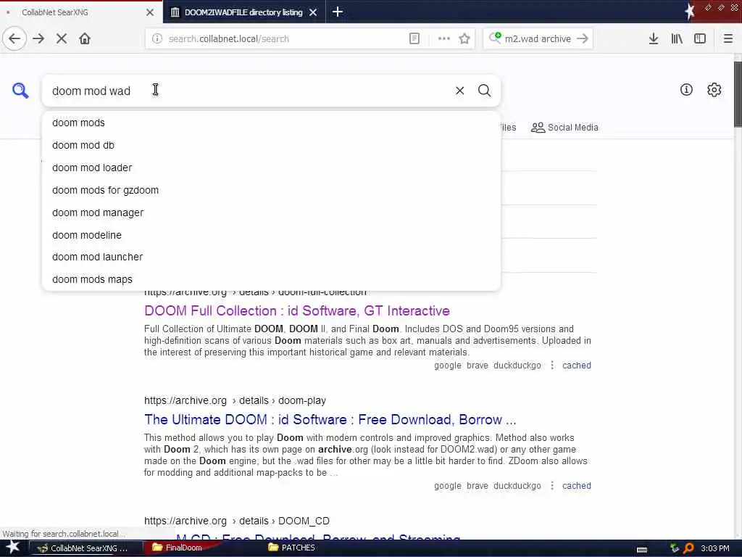
Task: Click the 'm2.wad archive' browser search box
Action: click(x=538, y=39)
